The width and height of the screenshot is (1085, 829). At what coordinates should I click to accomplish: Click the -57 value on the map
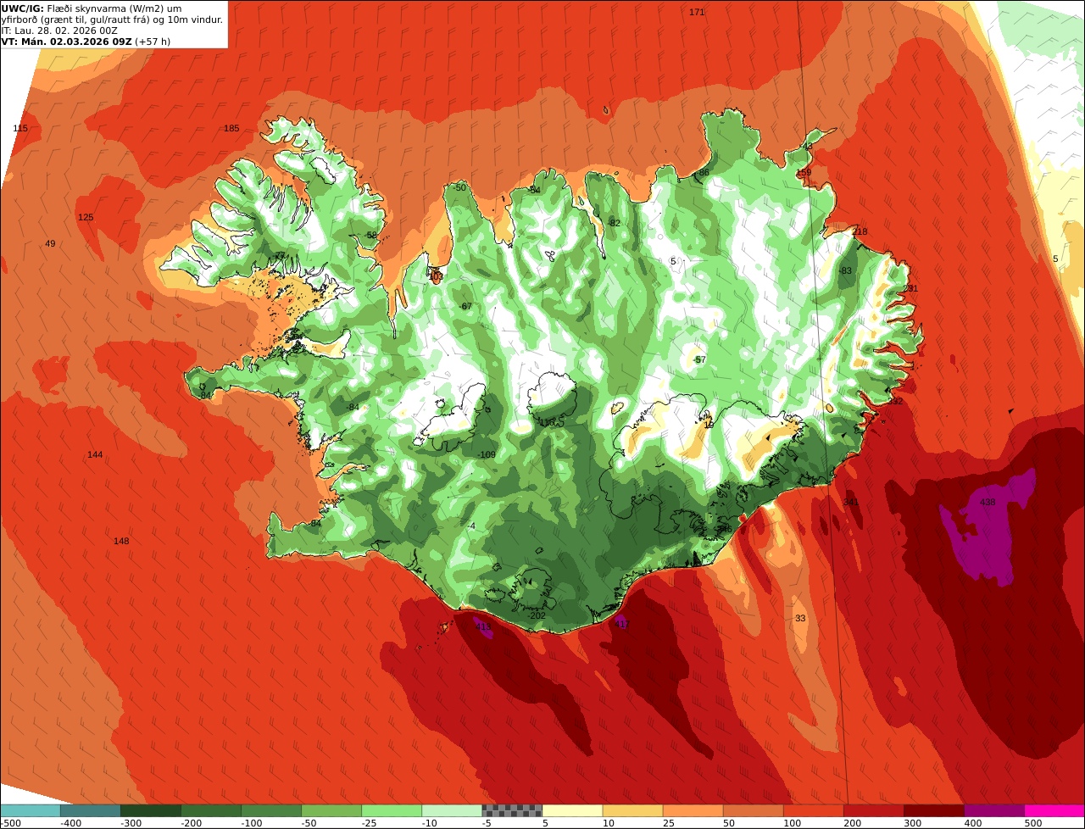coord(698,359)
